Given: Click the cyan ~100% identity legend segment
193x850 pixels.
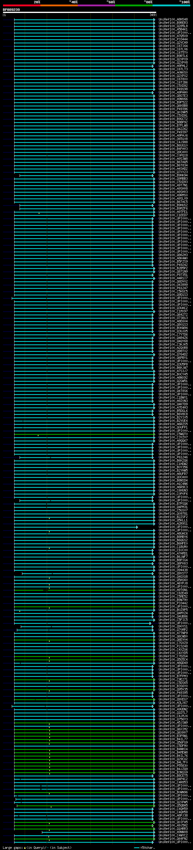Looking at the screenshot, I should coord(171,5).
